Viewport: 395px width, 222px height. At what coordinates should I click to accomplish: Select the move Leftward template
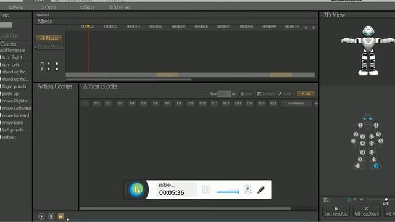[x=17, y=109]
